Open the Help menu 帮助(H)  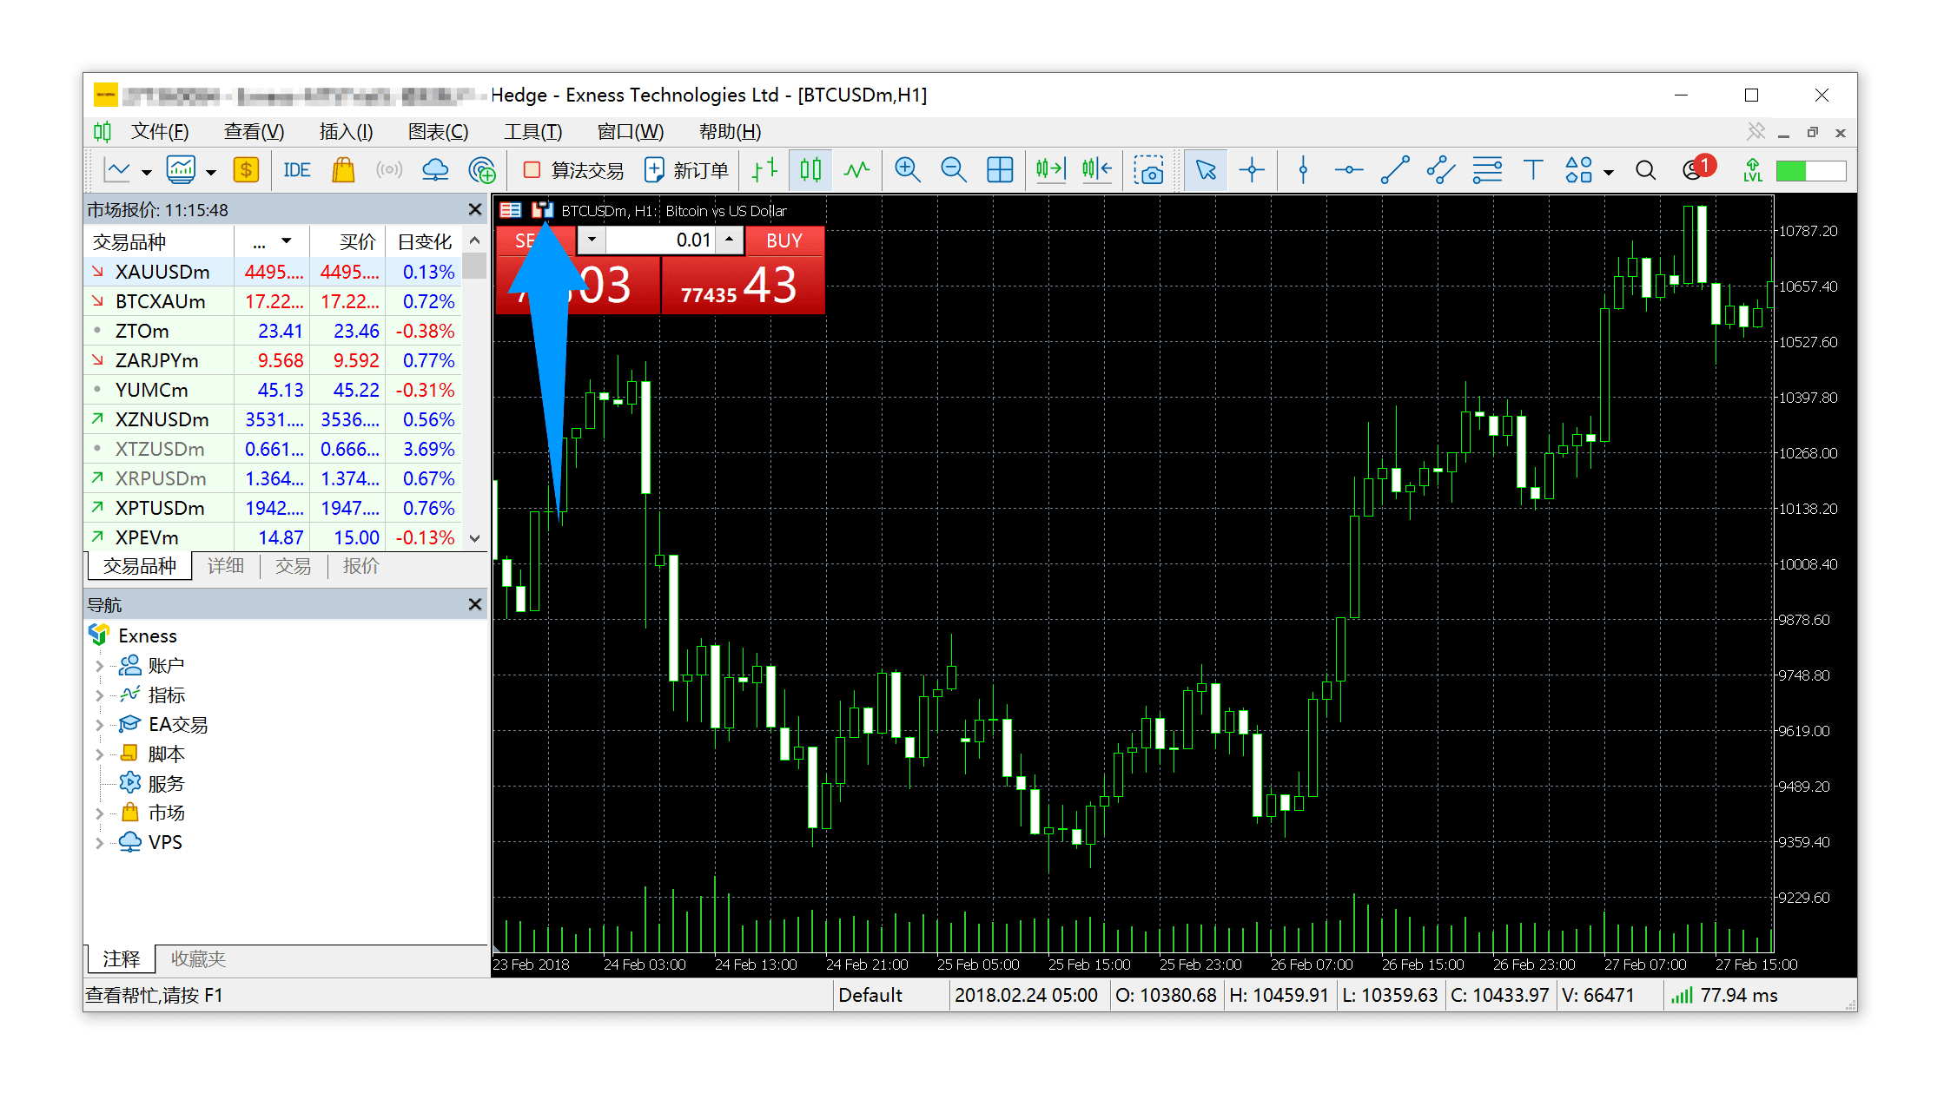(x=730, y=132)
